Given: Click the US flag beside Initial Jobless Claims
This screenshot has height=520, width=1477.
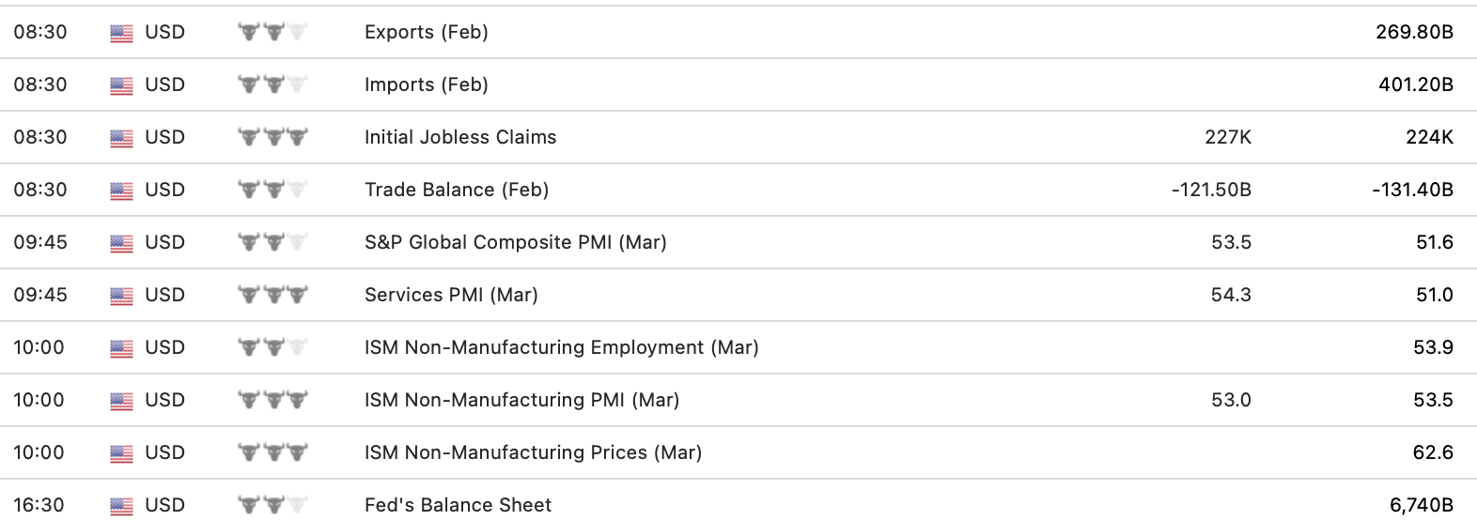Looking at the screenshot, I should click(x=121, y=138).
